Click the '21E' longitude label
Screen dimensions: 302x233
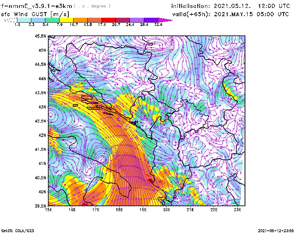pyautogui.click(x=190, y=210)
